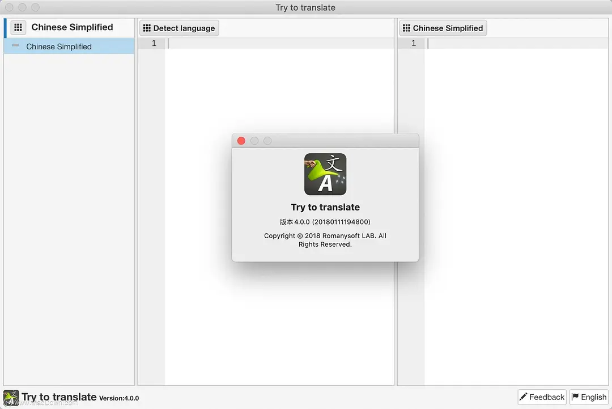Click the app icon in the About dialog

[x=325, y=174]
